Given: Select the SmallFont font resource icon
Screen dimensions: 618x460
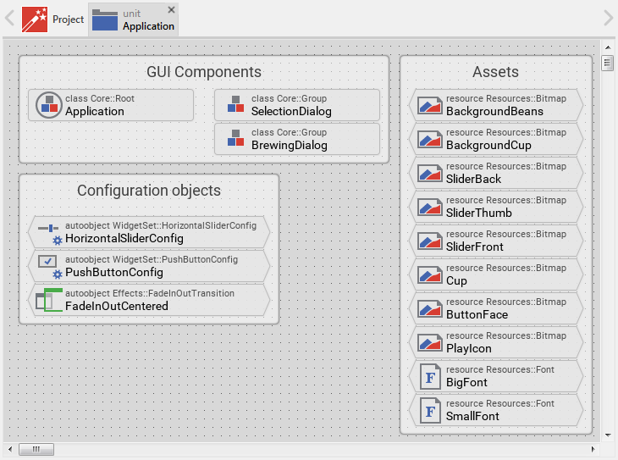Looking at the screenshot, I should 430,410.
